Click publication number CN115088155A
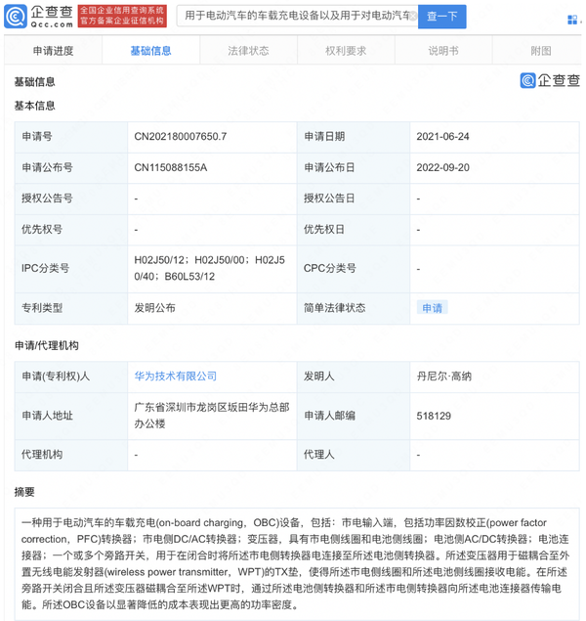Screen dimensions: 586x621 click(x=171, y=167)
